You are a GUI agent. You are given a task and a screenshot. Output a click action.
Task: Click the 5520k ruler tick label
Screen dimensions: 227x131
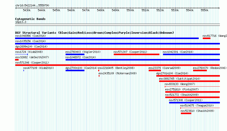160,10
